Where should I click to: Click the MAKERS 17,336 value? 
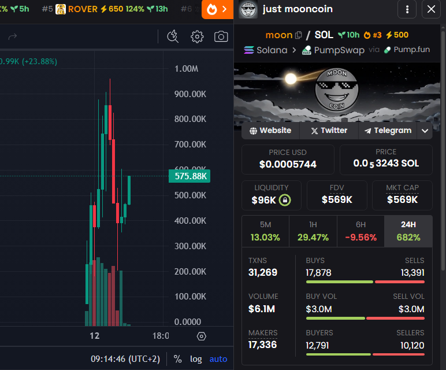262,345
